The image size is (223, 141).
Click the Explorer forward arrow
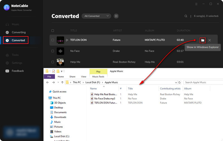click(x=53, y=82)
